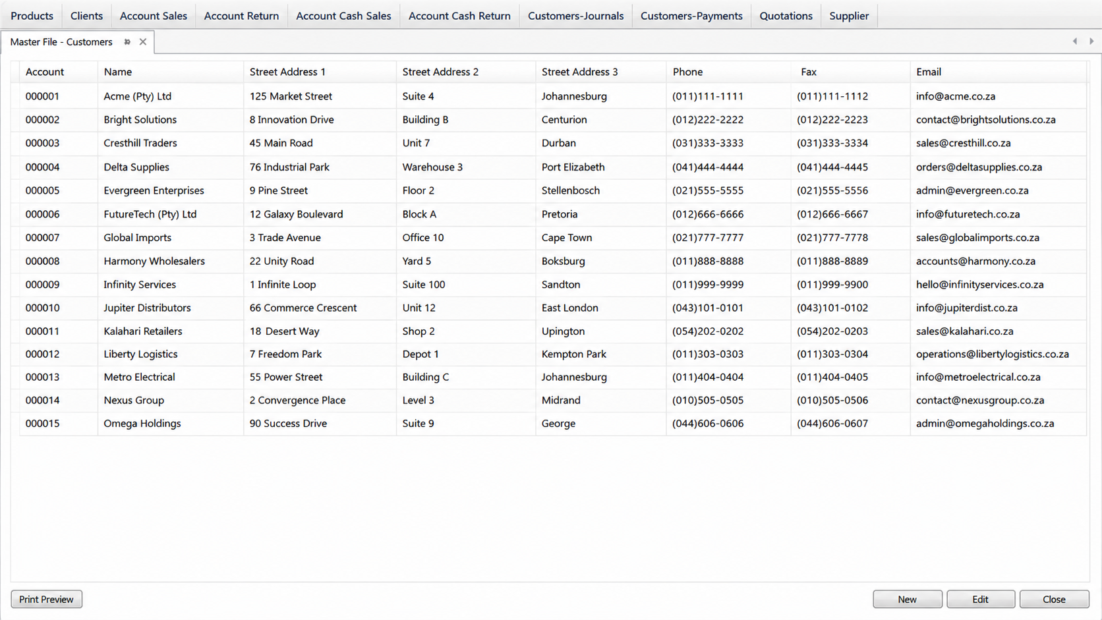Sort by the Name column header
This screenshot has height=620, width=1102.
click(171, 72)
